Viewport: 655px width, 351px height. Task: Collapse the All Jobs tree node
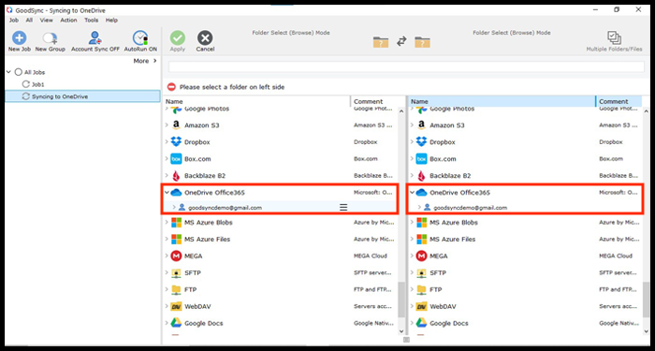pos(8,72)
